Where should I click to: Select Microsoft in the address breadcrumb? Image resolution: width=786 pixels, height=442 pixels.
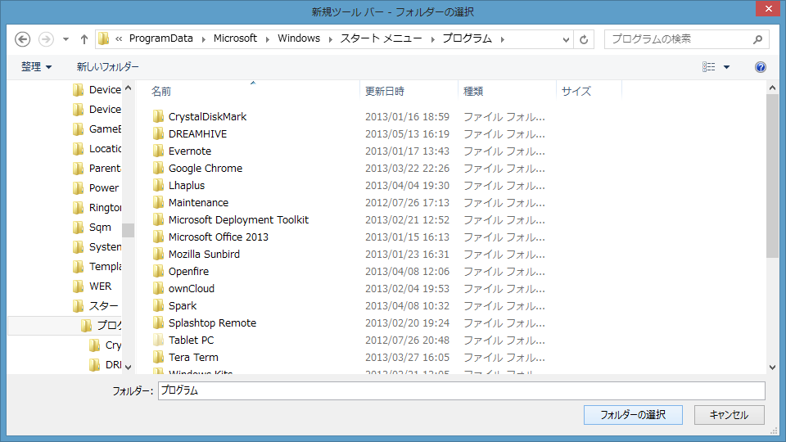[x=235, y=38]
